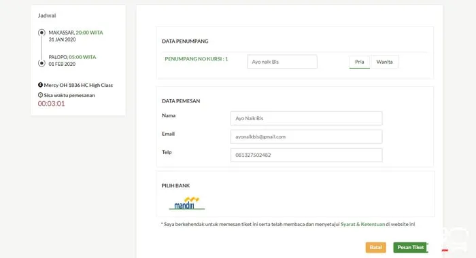Click the Makassar departure marker icon
Viewport: 476px width, 258px height.
(x=41, y=33)
